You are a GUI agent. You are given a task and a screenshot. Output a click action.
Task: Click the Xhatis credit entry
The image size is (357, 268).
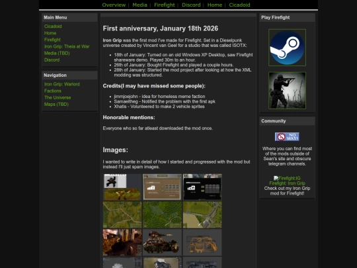pyautogui.click(x=159, y=107)
